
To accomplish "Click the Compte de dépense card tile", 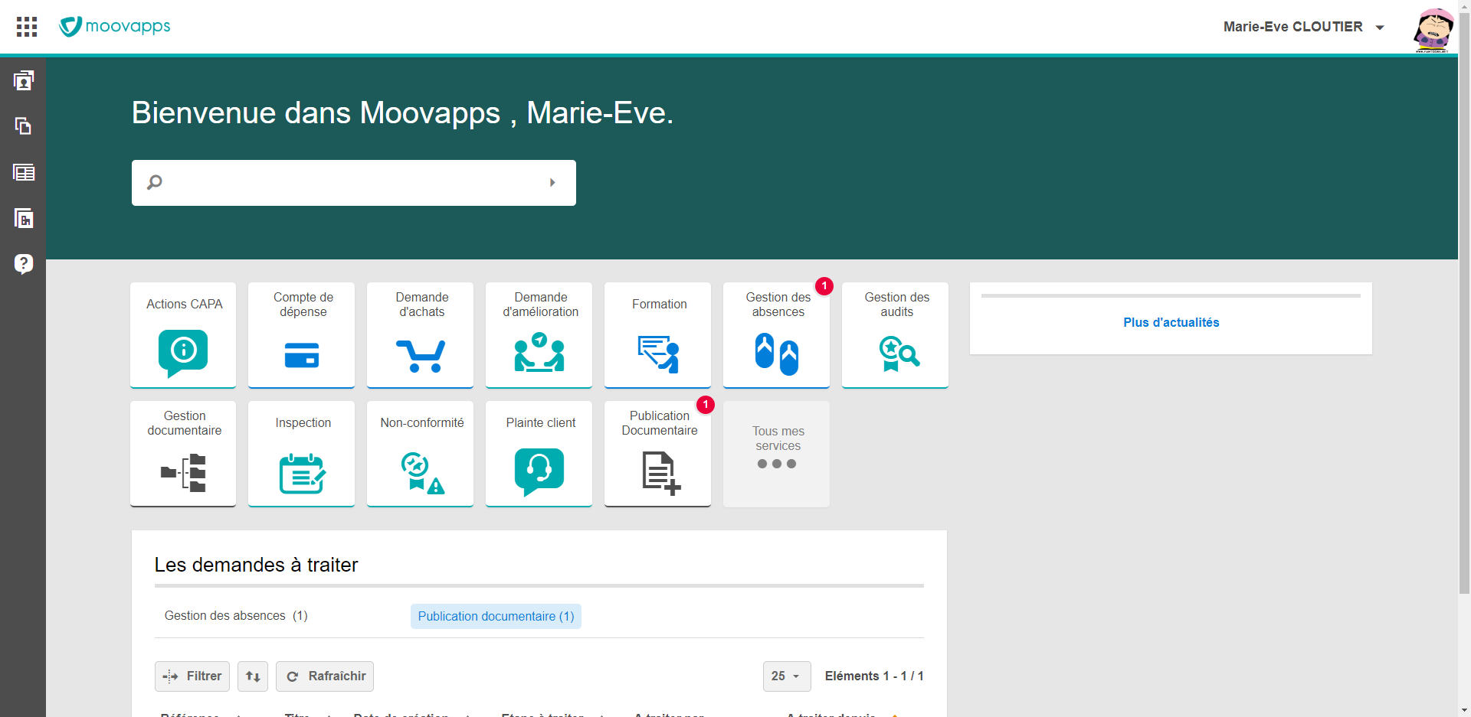I will 302,335.
